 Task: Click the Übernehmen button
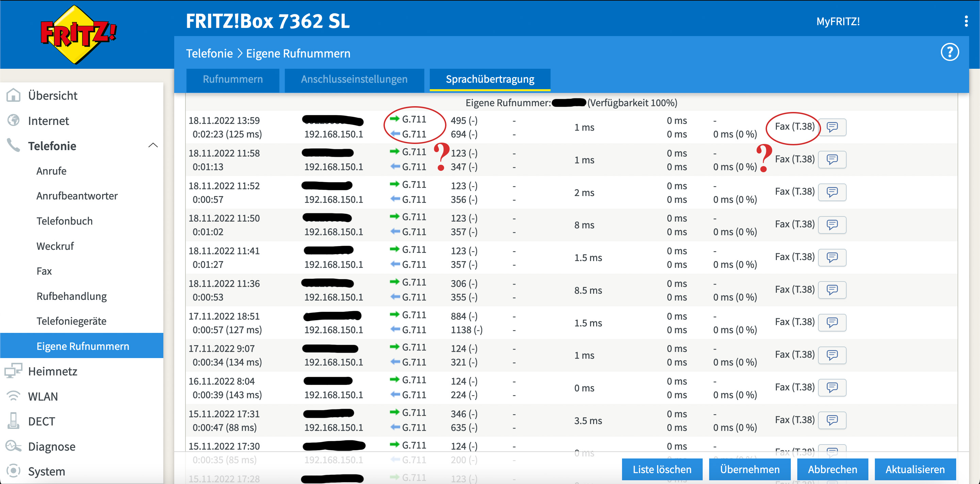coord(749,469)
